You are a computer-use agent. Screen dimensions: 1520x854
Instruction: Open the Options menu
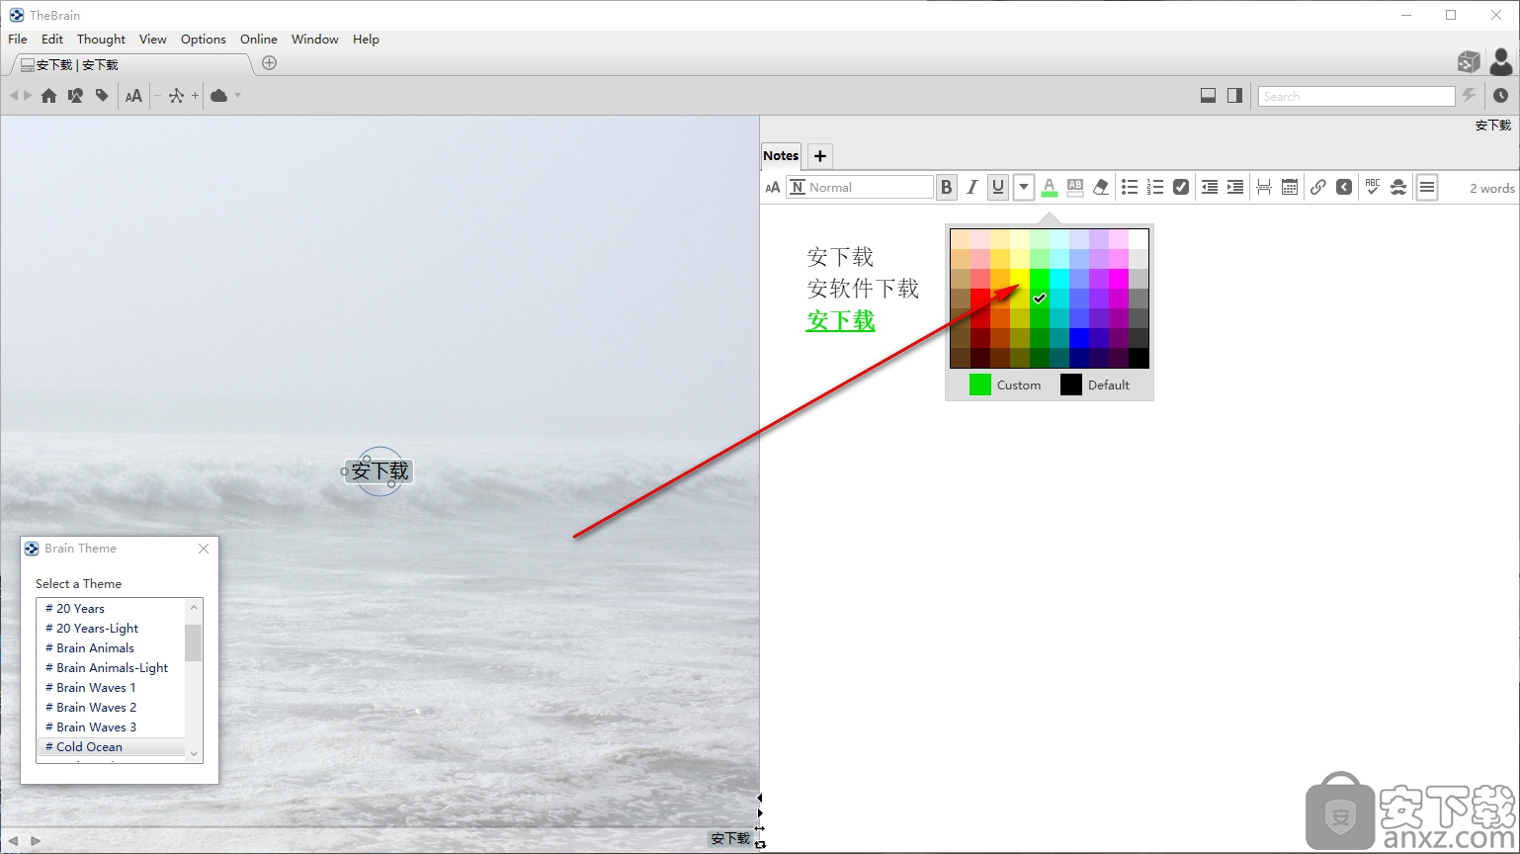click(204, 40)
